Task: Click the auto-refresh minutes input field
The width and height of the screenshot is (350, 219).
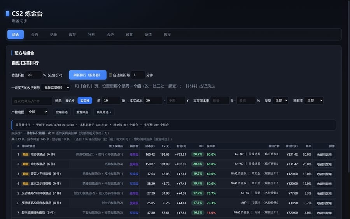Action: pyautogui.click(x=138, y=75)
